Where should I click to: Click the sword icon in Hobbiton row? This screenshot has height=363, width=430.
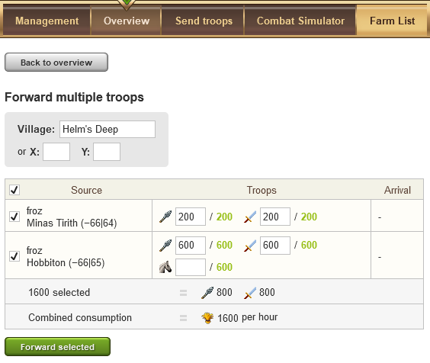(250, 246)
